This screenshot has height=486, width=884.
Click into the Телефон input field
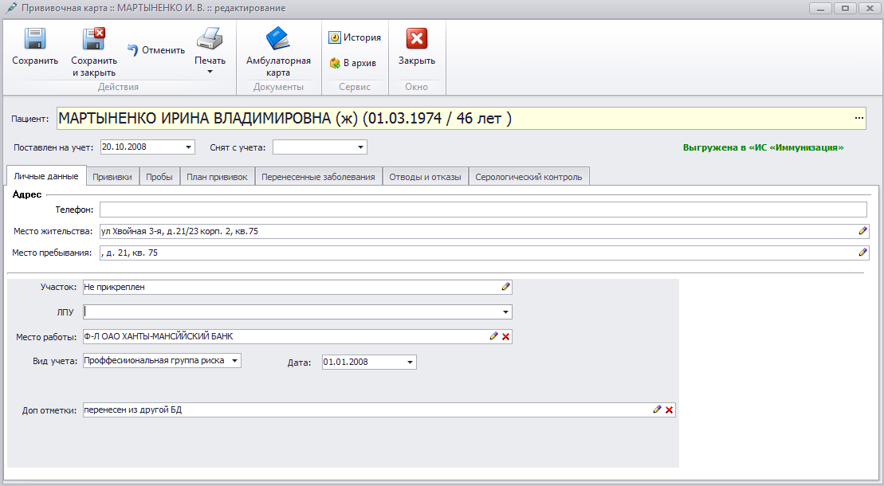[x=482, y=210]
